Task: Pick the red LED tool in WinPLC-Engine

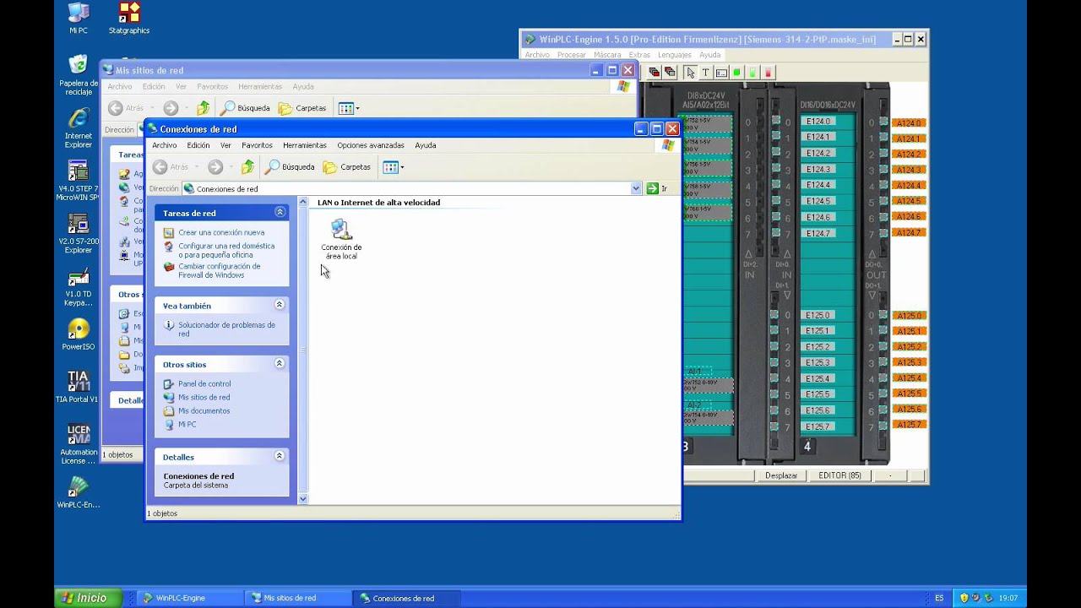Action: tap(768, 73)
